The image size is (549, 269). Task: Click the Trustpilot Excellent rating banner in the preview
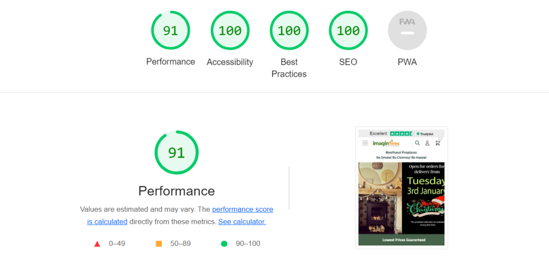401,133
